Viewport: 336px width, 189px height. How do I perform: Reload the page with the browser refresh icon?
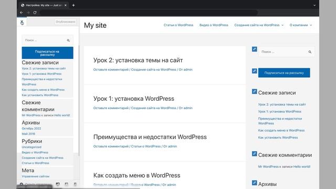point(35,13)
